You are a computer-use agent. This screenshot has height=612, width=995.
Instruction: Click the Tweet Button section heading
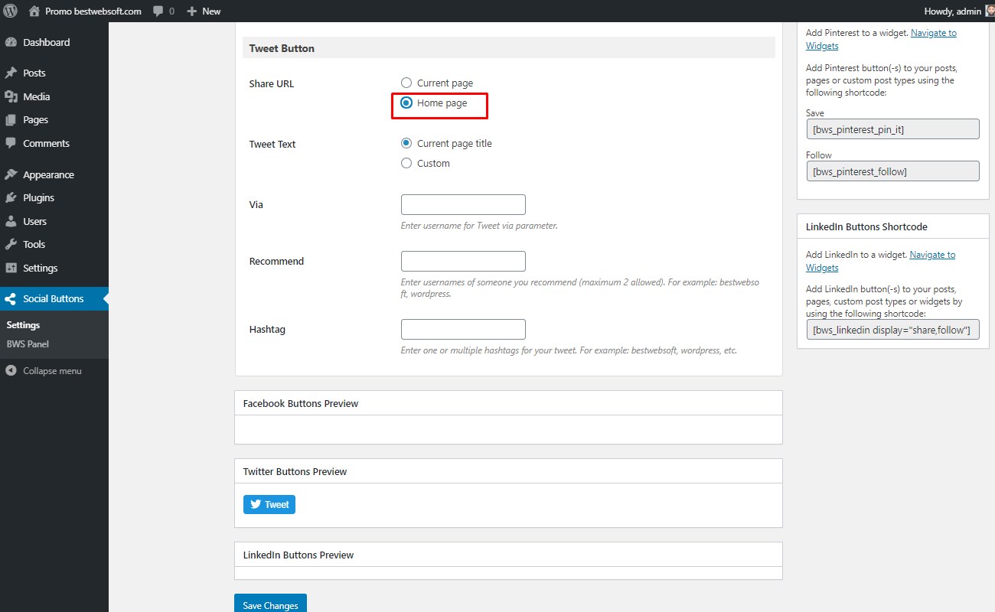tap(282, 48)
